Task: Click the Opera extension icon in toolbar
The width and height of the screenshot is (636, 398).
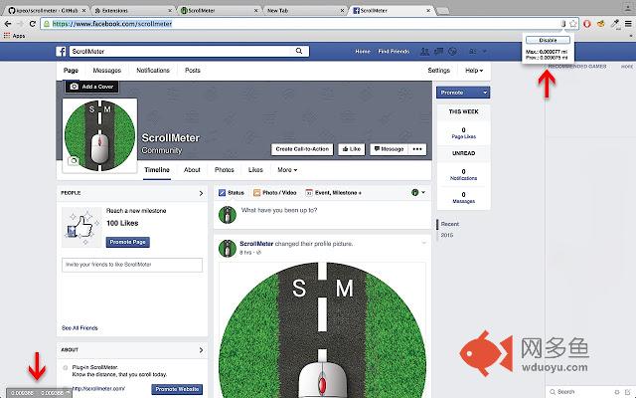Action: click(x=587, y=24)
